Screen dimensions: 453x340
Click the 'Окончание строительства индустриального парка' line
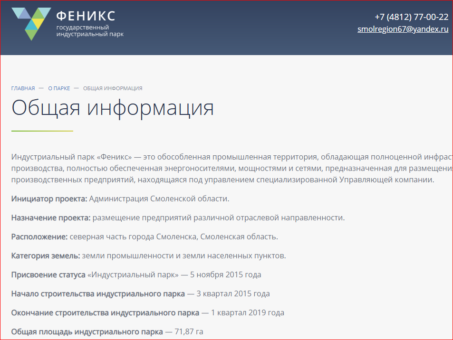147,313
